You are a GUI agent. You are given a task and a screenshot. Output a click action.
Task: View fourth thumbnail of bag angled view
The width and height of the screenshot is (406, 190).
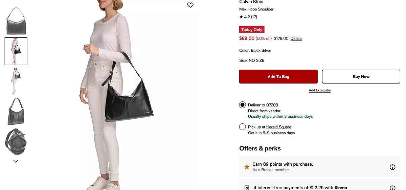[16, 112]
